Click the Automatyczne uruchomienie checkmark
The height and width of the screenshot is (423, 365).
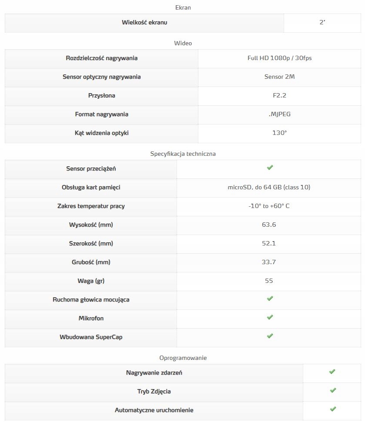pos(332,409)
